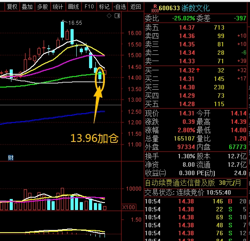Toggle the side panel layout icon

(x=117, y=15)
